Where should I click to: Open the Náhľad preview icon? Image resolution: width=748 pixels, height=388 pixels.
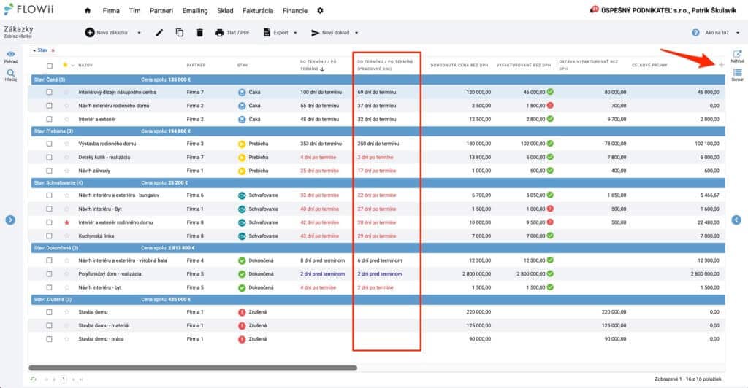(738, 56)
